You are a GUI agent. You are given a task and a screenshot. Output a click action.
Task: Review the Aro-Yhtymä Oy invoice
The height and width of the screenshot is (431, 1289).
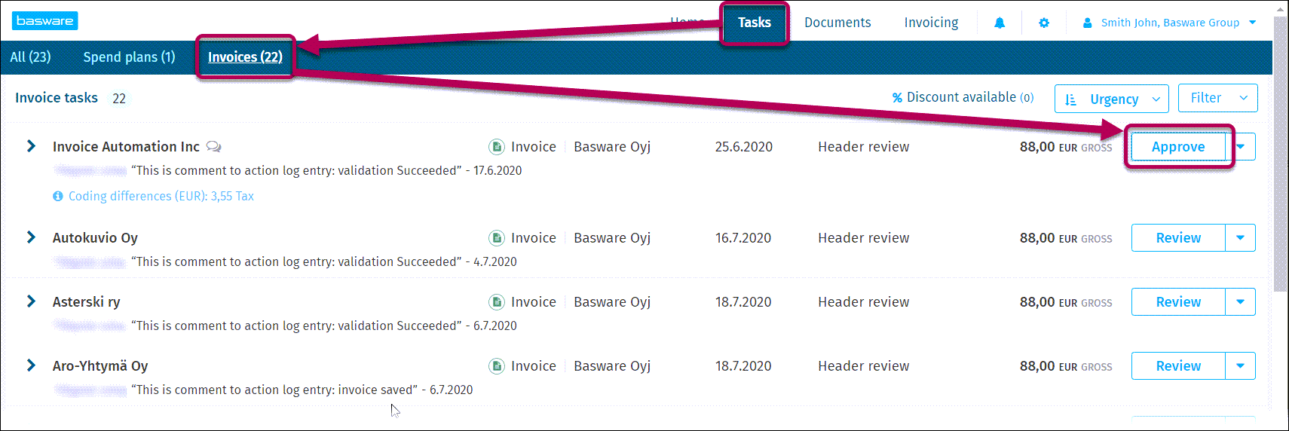(1178, 366)
